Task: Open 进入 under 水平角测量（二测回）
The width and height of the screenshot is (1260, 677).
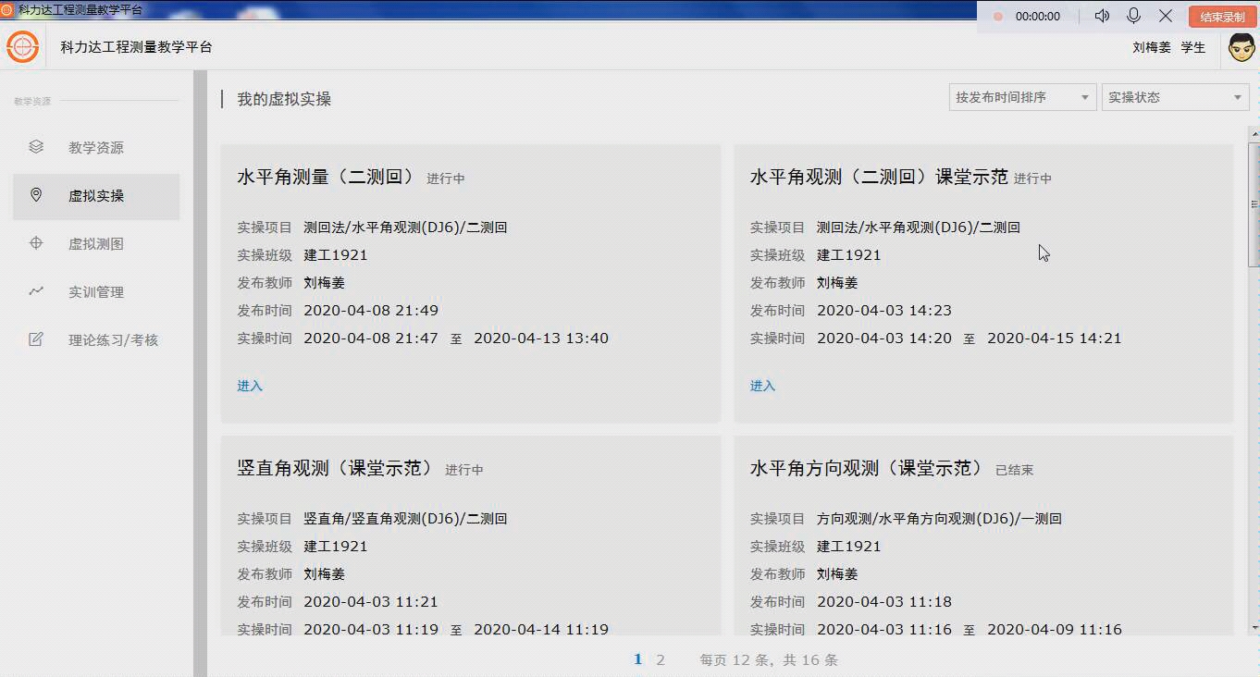Action: click(249, 386)
